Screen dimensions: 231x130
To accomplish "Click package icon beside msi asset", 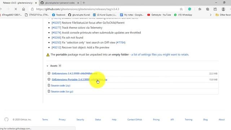I will [49, 73].
